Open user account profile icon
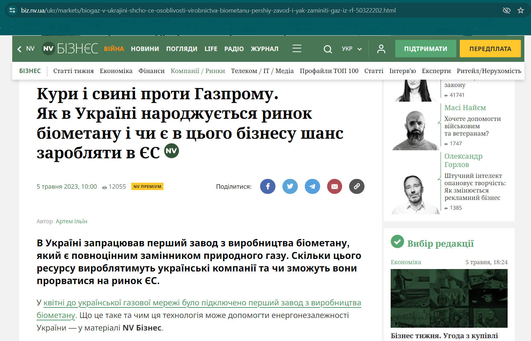Screen dimensions: 531x341 click(381, 49)
